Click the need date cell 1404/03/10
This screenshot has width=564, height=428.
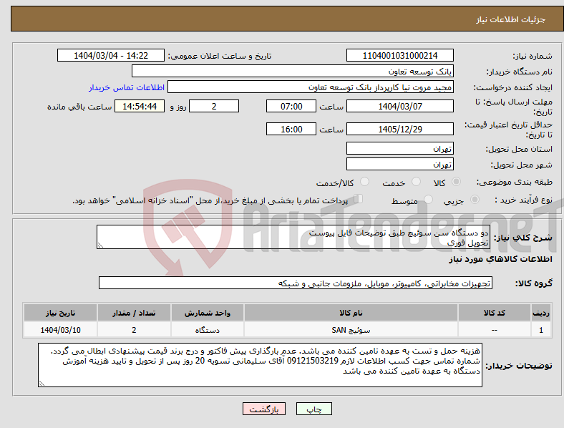tap(60, 330)
